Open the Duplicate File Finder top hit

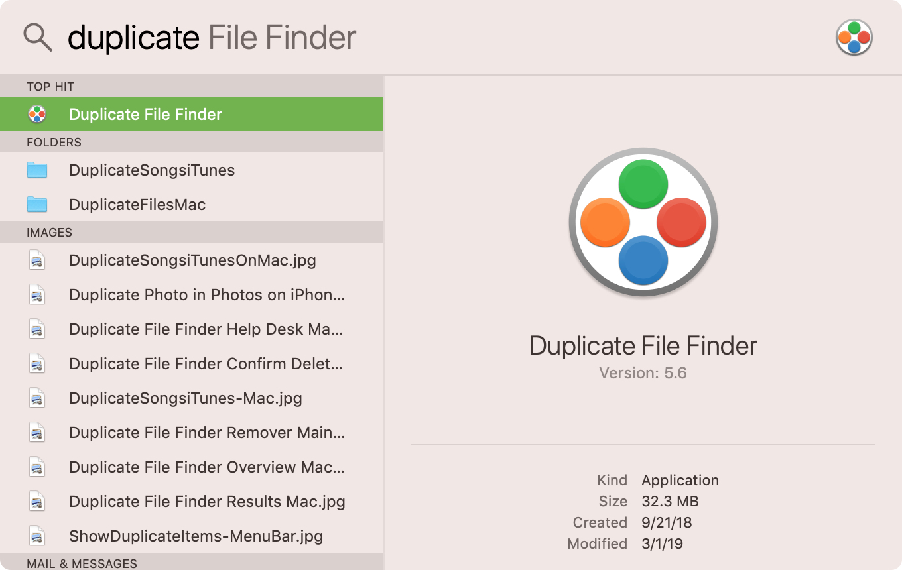(192, 114)
